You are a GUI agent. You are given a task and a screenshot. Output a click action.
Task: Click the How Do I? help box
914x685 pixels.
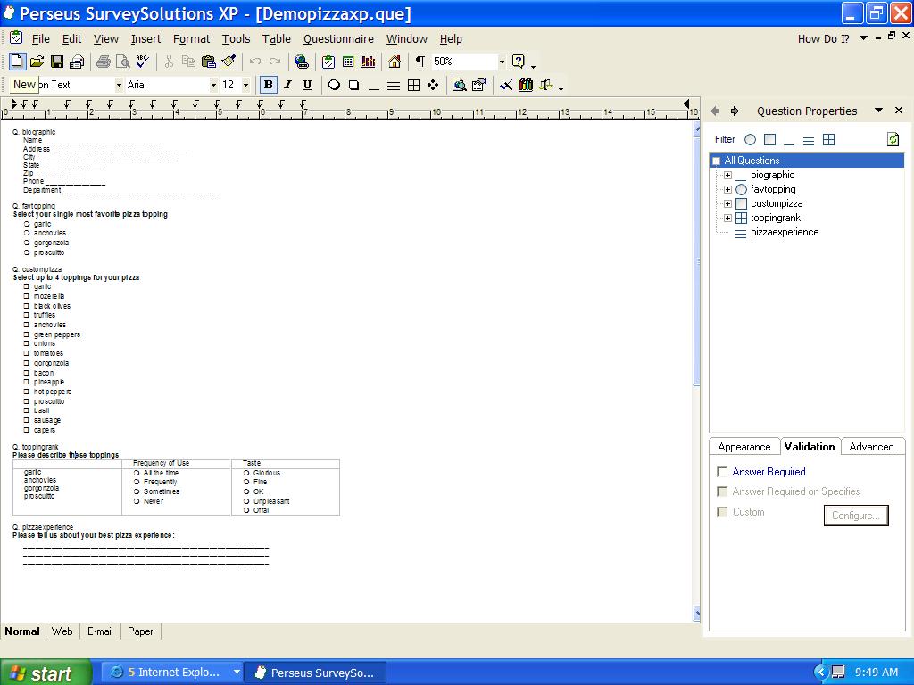824,39
